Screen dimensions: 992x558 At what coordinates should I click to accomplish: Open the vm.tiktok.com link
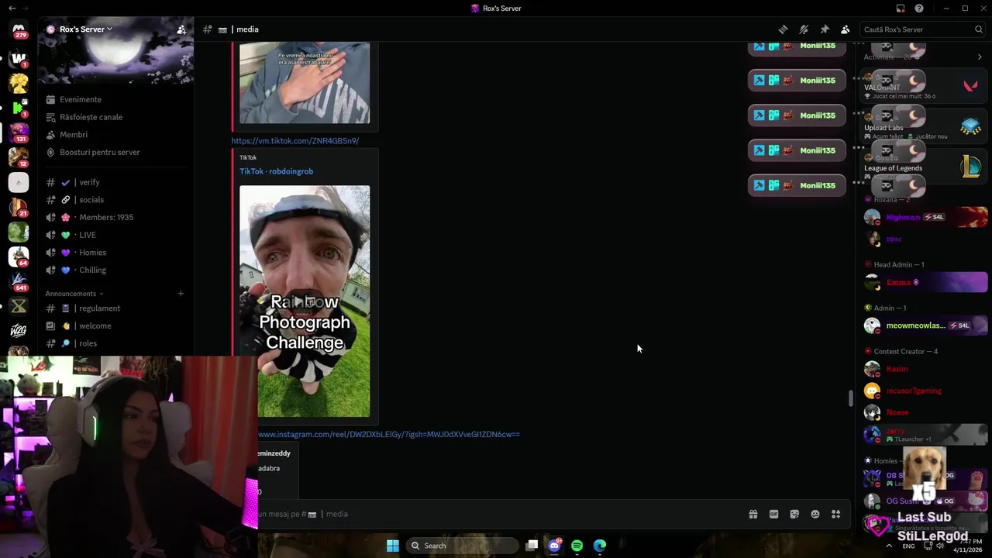(x=294, y=141)
